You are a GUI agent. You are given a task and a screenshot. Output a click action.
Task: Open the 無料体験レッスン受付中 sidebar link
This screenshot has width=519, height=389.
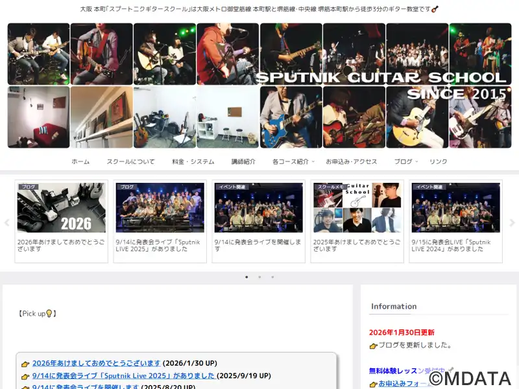[x=402, y=371]
